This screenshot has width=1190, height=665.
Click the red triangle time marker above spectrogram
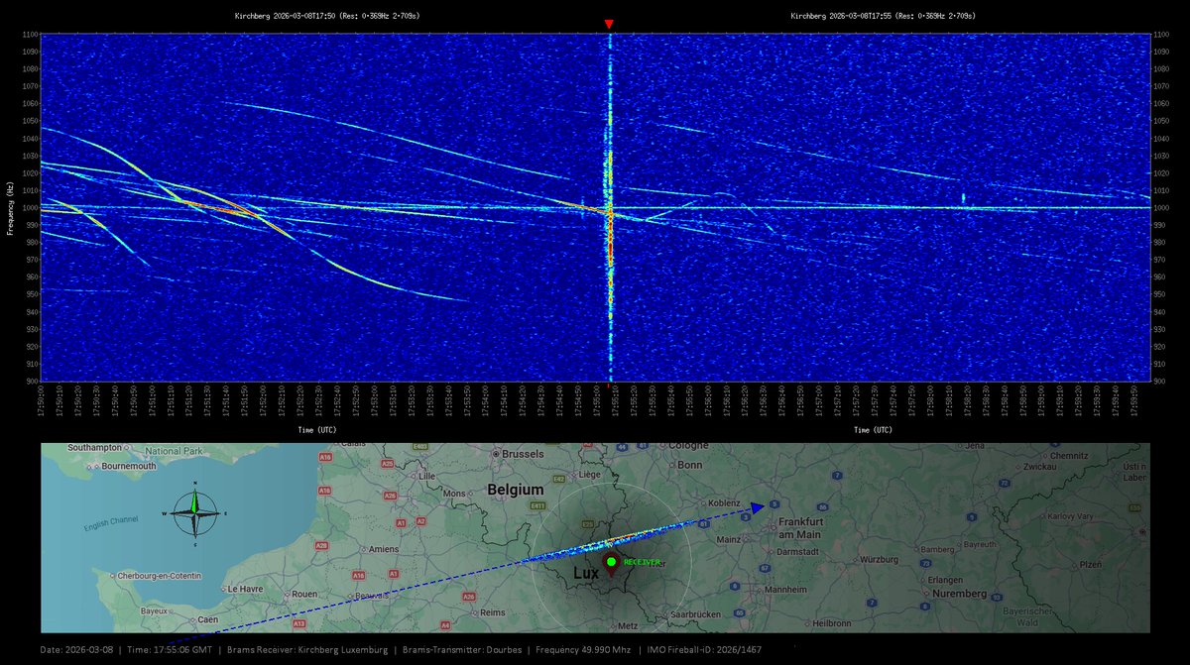[609, 24]
